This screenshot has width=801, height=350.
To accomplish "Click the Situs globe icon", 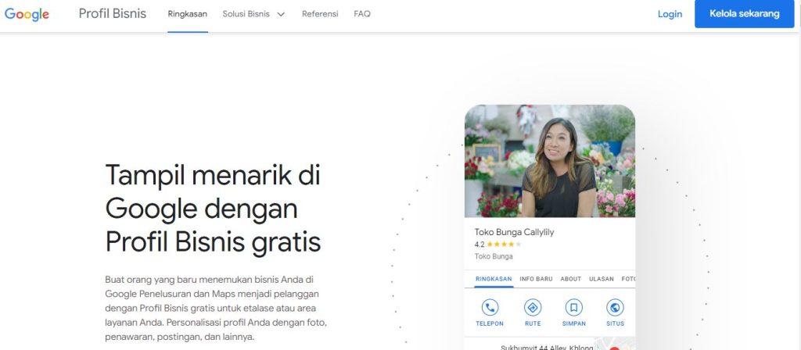I will [615, 308].
